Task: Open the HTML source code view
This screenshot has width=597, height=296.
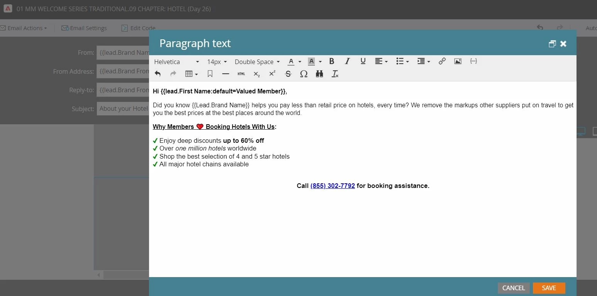Action: point(241,74)
